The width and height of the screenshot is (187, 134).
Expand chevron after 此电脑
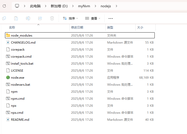[46, 6]
